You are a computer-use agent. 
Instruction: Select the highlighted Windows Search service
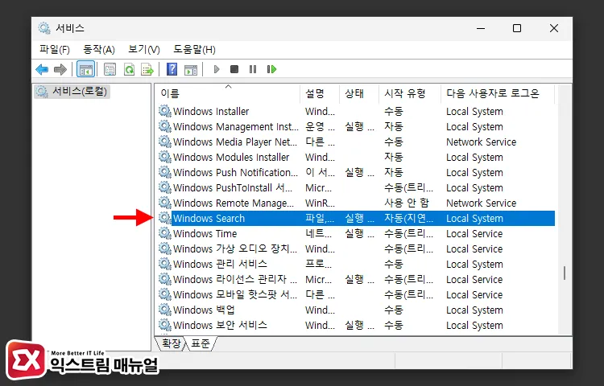(x=356, y=218)
